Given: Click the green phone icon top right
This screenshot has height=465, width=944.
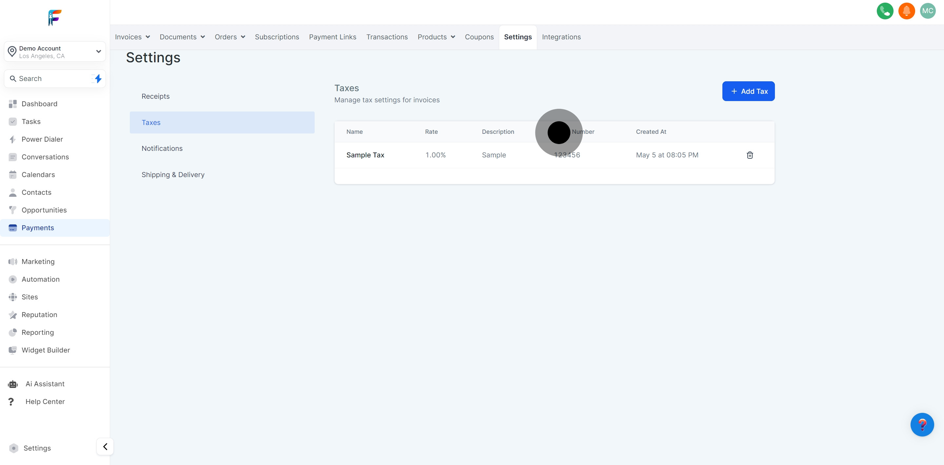Looking at the screenshot, I should click(x=885, y=11).
